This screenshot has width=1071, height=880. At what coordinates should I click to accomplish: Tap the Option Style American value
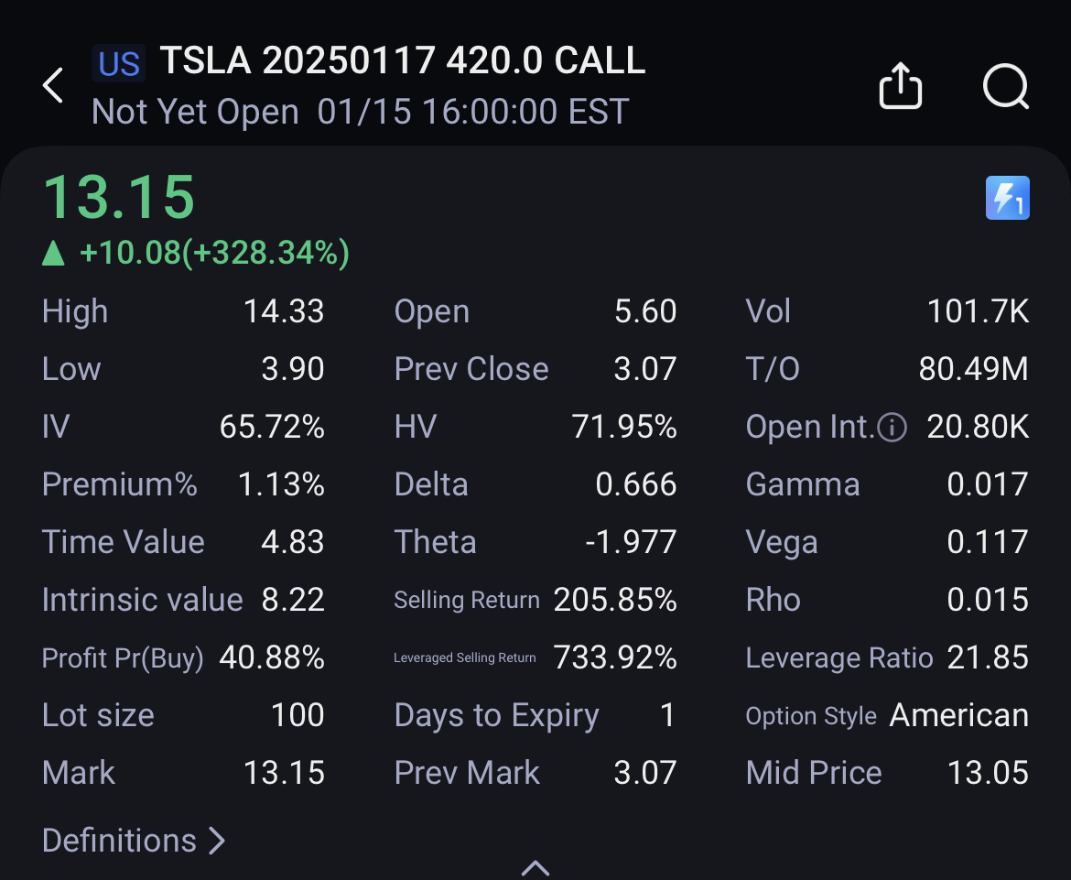tap(958, 715)
